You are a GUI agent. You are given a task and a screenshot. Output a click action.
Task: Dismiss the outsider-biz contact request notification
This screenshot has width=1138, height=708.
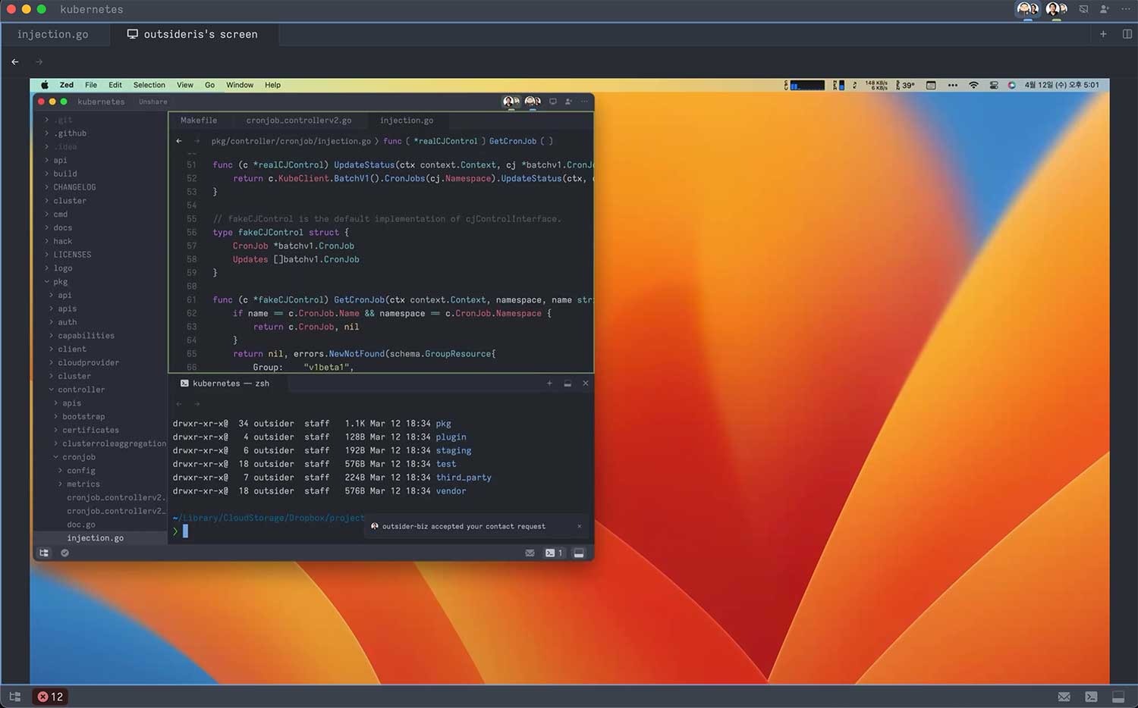coord(580,526)
